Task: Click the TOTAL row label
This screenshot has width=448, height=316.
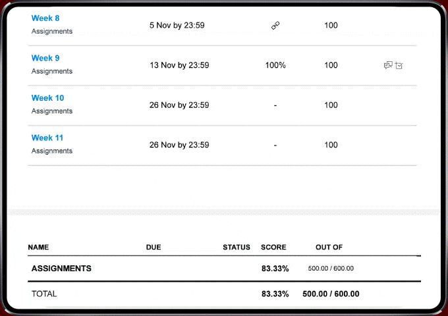Action: click(44, 294)
